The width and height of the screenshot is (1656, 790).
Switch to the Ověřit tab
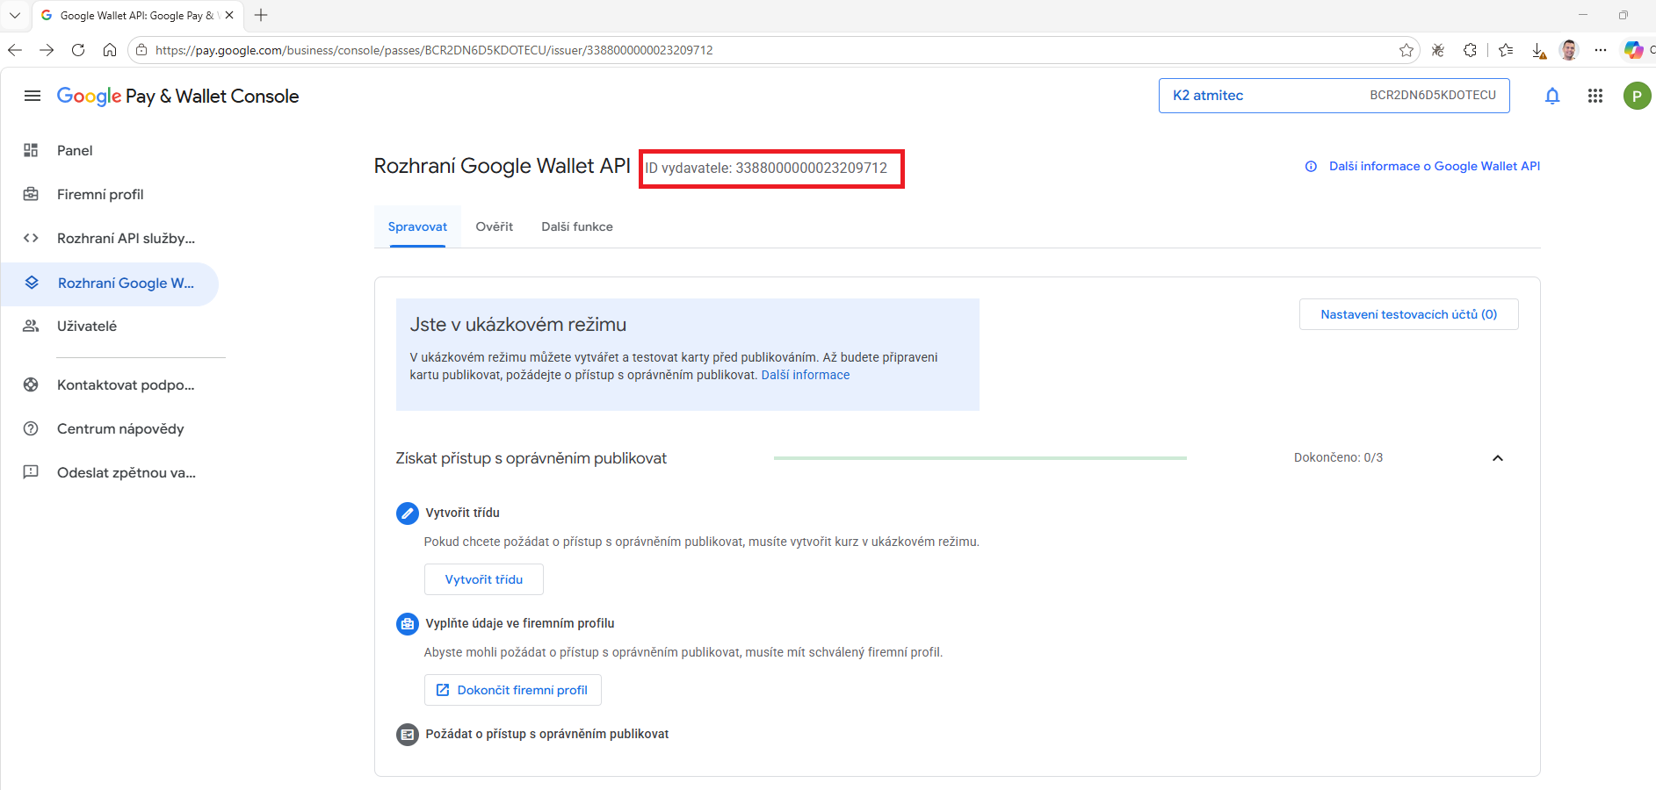tap(495, 226)
